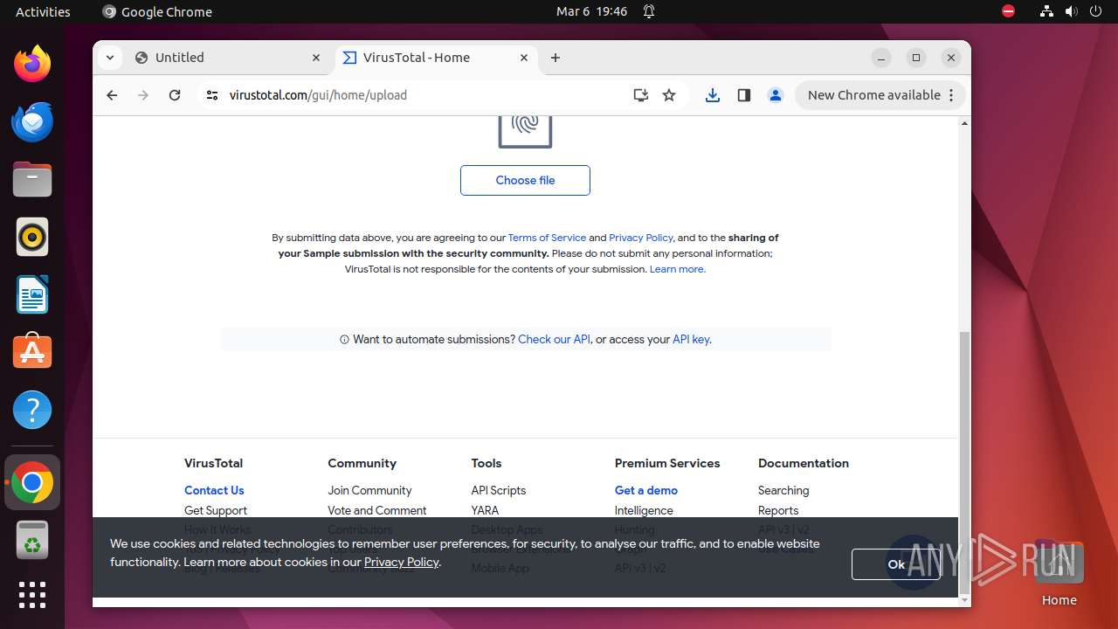Open a new Chrome tab

[x=556, y=58]
